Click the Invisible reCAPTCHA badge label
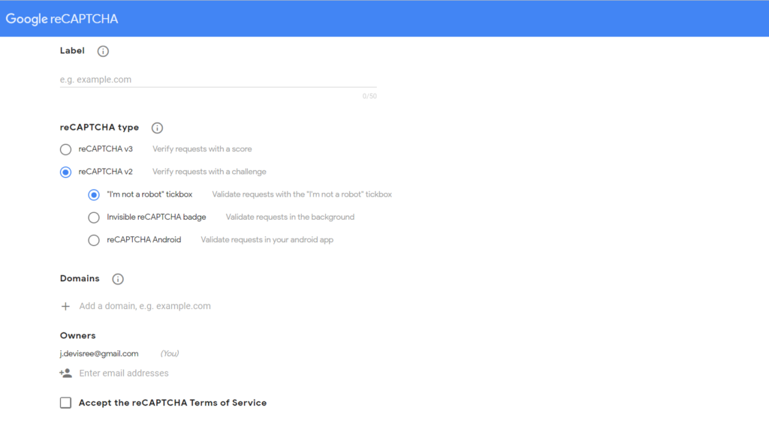Viewport: 769px width, 423px height. point(156,217)
